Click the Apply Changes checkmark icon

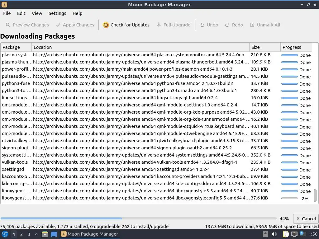(58, 25)
